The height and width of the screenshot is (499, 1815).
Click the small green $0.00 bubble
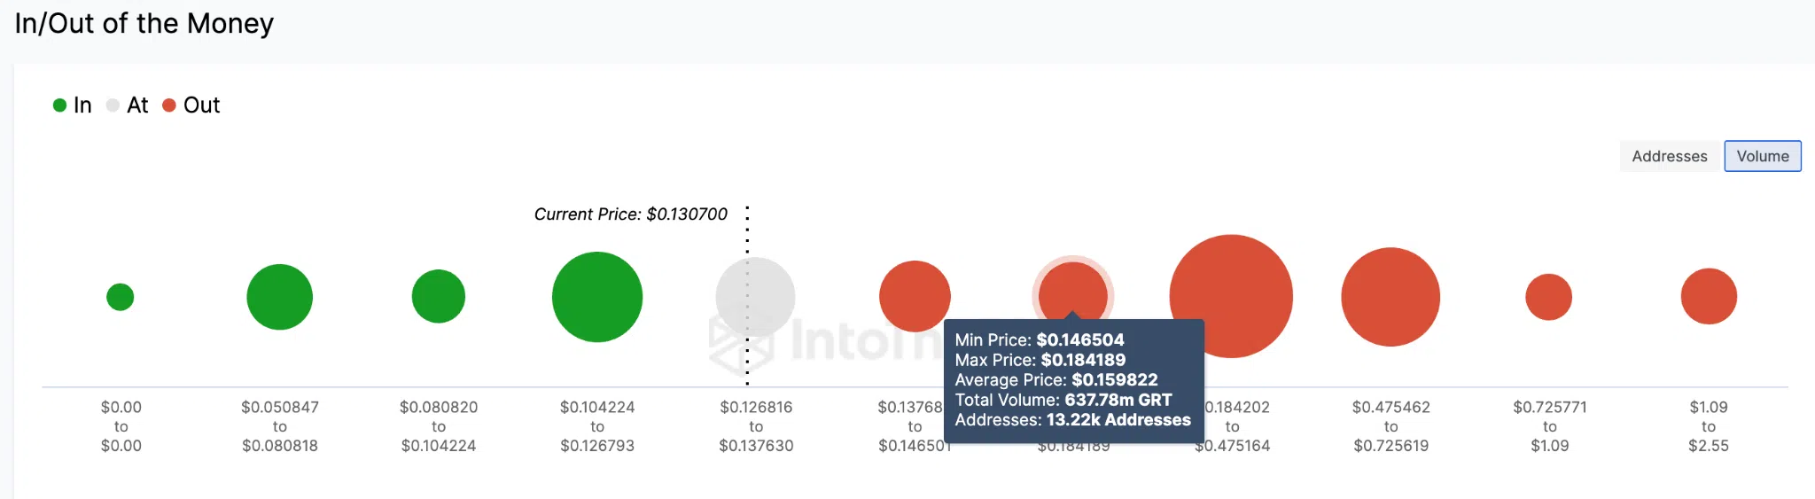point(121,297)
